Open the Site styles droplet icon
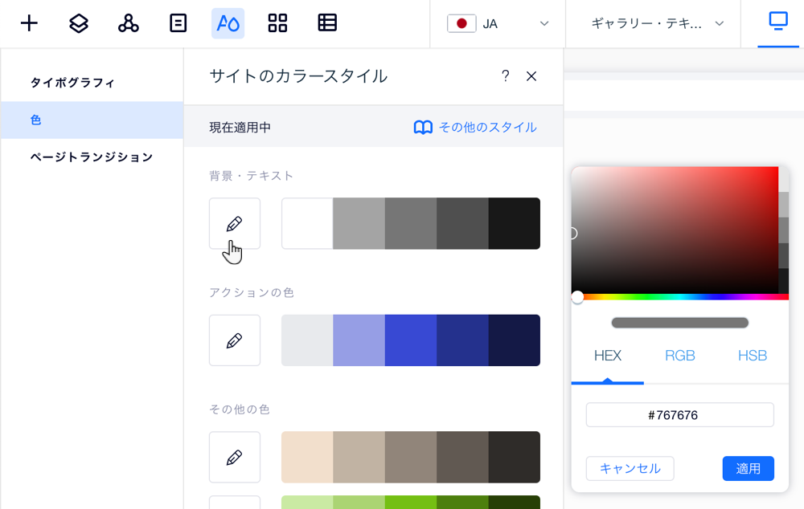The height and width of the screenshot is (509, 804). (x=228, y=23)
